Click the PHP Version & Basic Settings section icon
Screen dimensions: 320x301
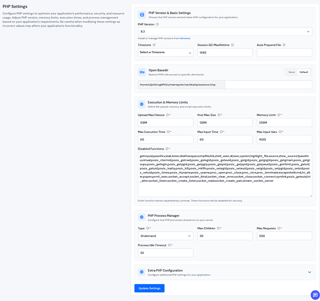(x=142, y=15)
